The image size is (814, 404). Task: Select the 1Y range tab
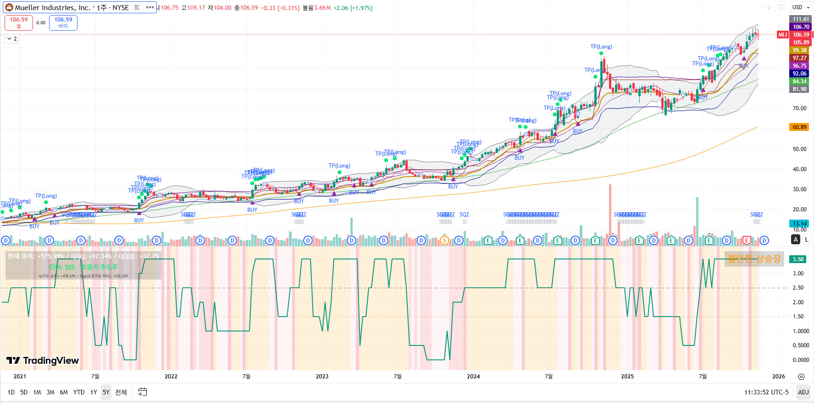(94, 392)
